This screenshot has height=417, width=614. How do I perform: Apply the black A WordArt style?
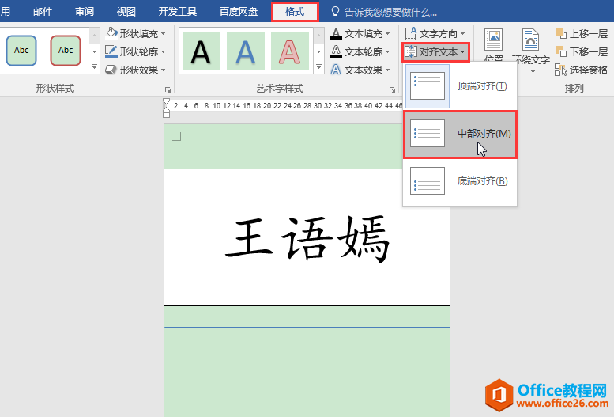[201, 51]
